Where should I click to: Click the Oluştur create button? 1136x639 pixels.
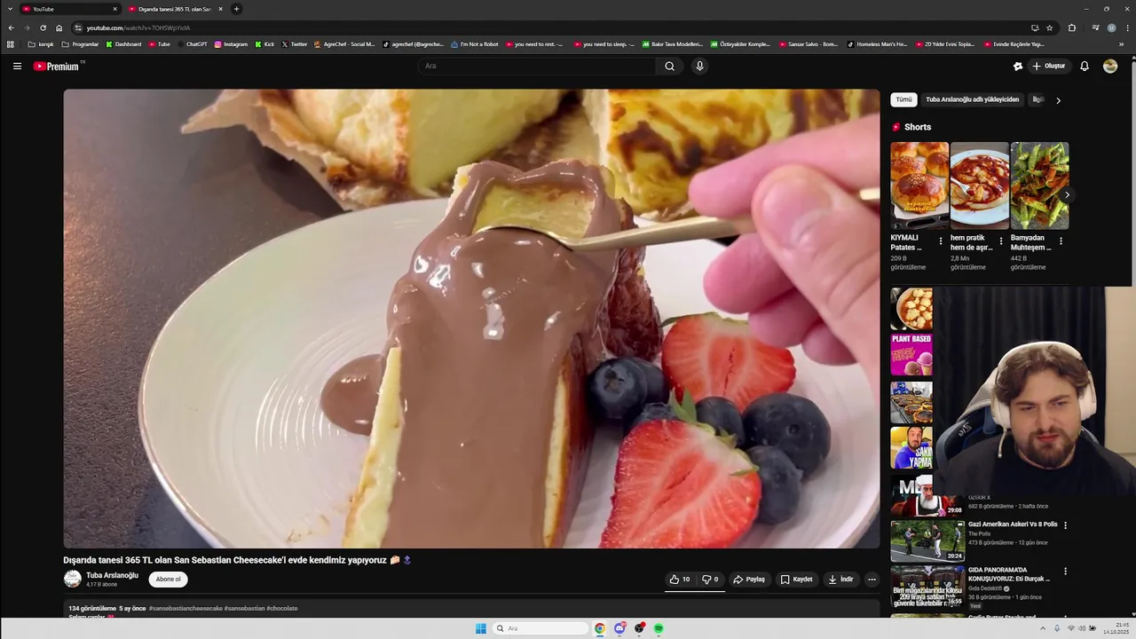(x=1048, y=66)
